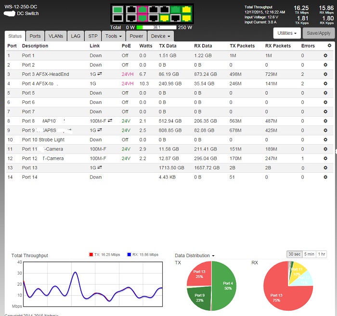This screenshot has height=316, width=337.
Task: Click the '4.43 KB' TX data cell
Action: point(167,177)
